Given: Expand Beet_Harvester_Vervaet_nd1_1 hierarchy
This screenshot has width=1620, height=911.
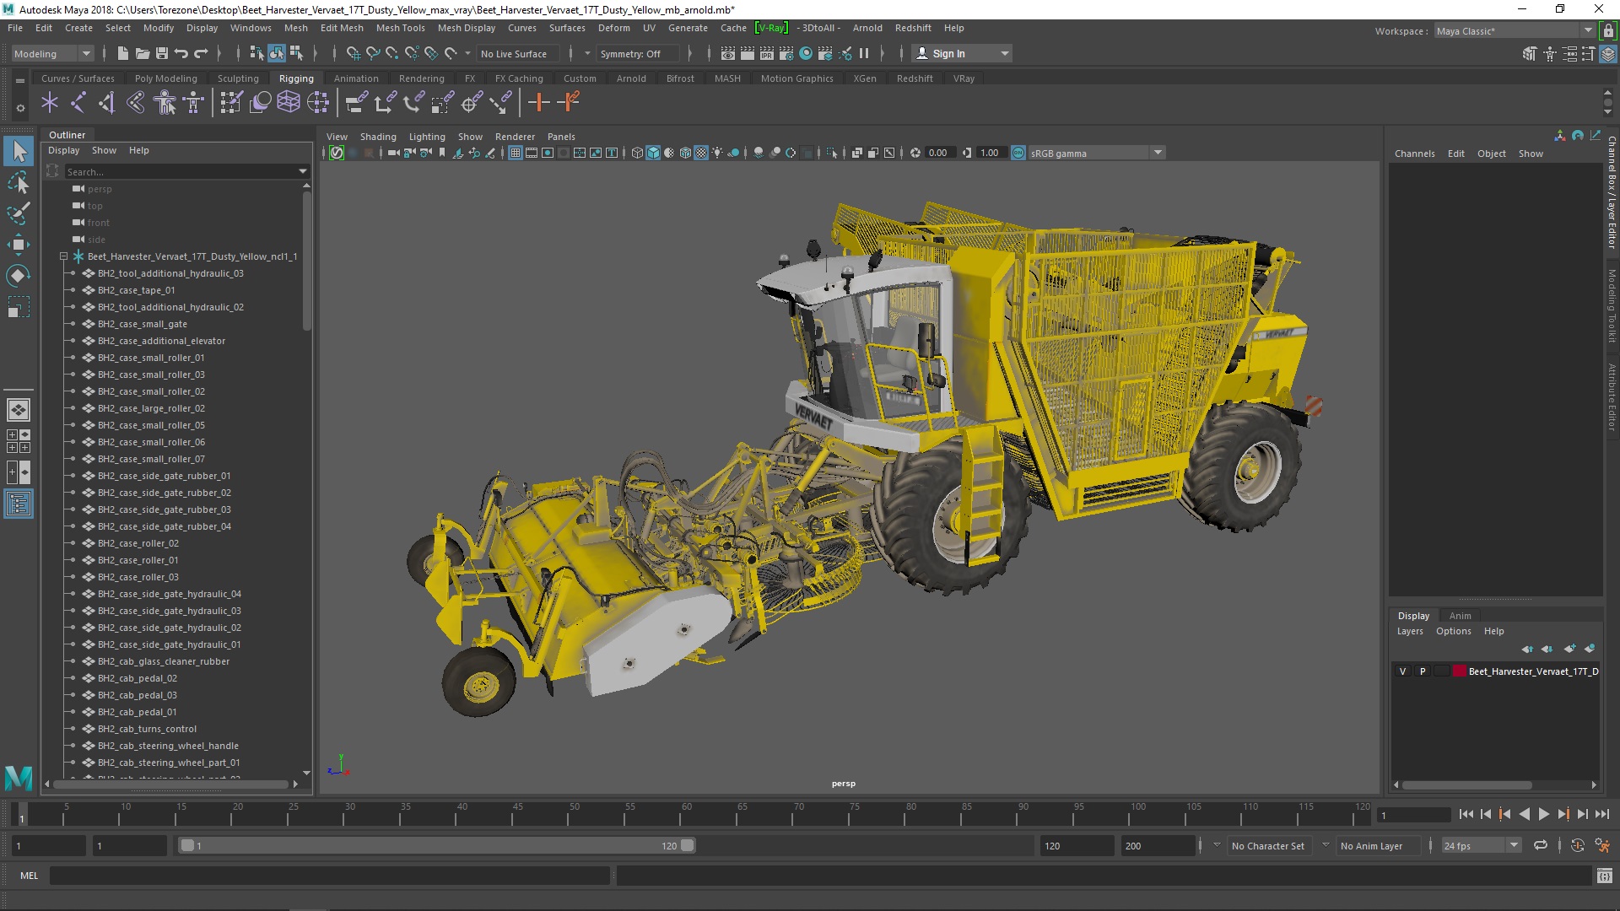Looking at the screenshot, I should (62, 256).
